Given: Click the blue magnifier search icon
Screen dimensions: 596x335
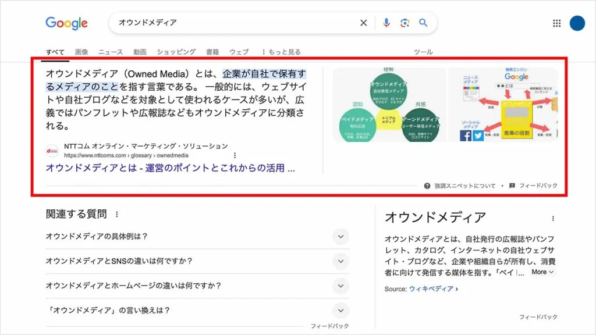Looking at the screenshot, I should [x=423, y=23].
